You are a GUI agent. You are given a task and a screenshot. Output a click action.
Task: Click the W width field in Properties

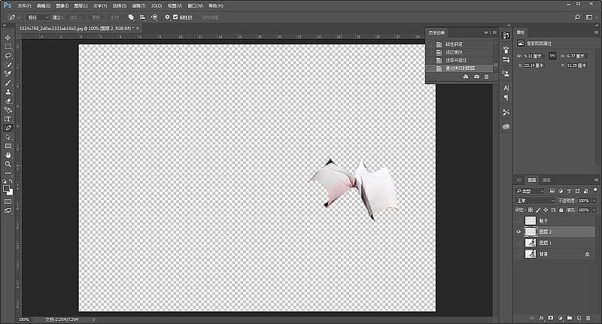(x=534, y=56)
